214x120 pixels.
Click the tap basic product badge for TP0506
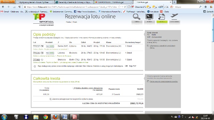pos(50,53)
